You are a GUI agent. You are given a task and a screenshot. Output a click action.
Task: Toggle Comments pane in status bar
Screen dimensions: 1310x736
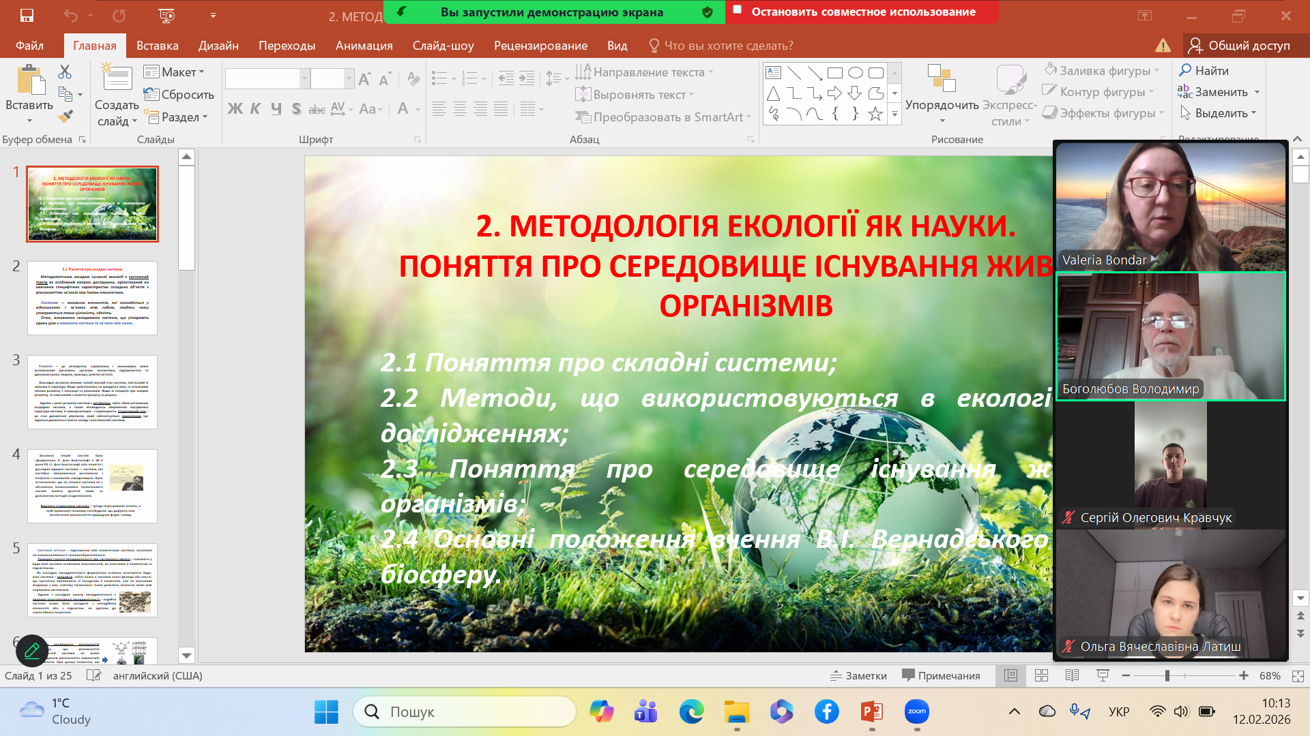pyautogui.click(x=941, y=675)
